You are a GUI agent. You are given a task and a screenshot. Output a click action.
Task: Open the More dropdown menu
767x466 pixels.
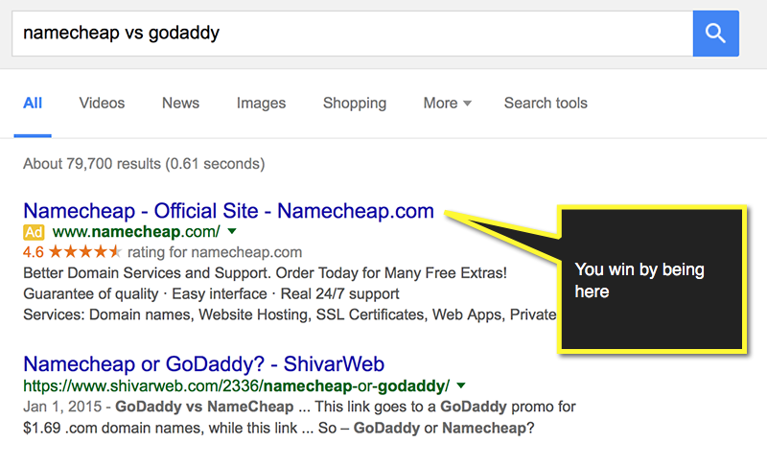(x=447, y=104)
